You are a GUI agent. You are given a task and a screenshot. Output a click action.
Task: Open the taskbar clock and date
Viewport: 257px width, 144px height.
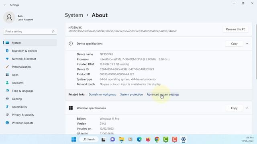[x=247, y=139]
